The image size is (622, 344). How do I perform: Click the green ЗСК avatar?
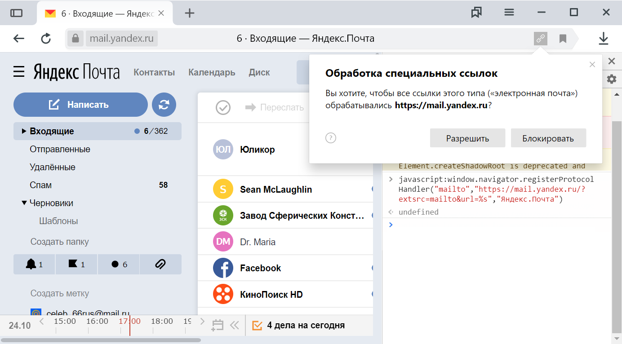(x=223, y=216)
